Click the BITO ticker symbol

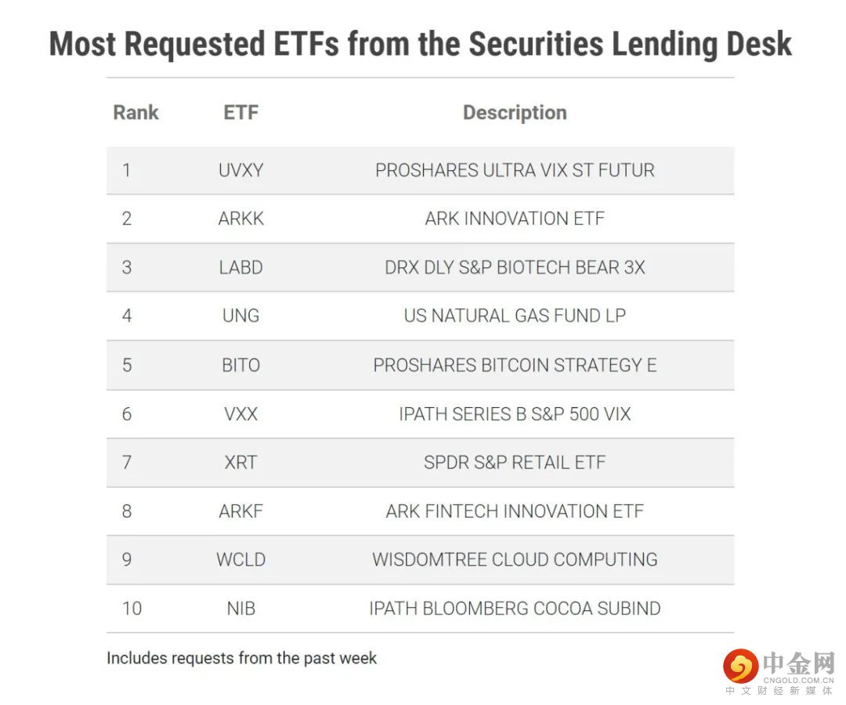pyautogui.click(x=240, y=365)
